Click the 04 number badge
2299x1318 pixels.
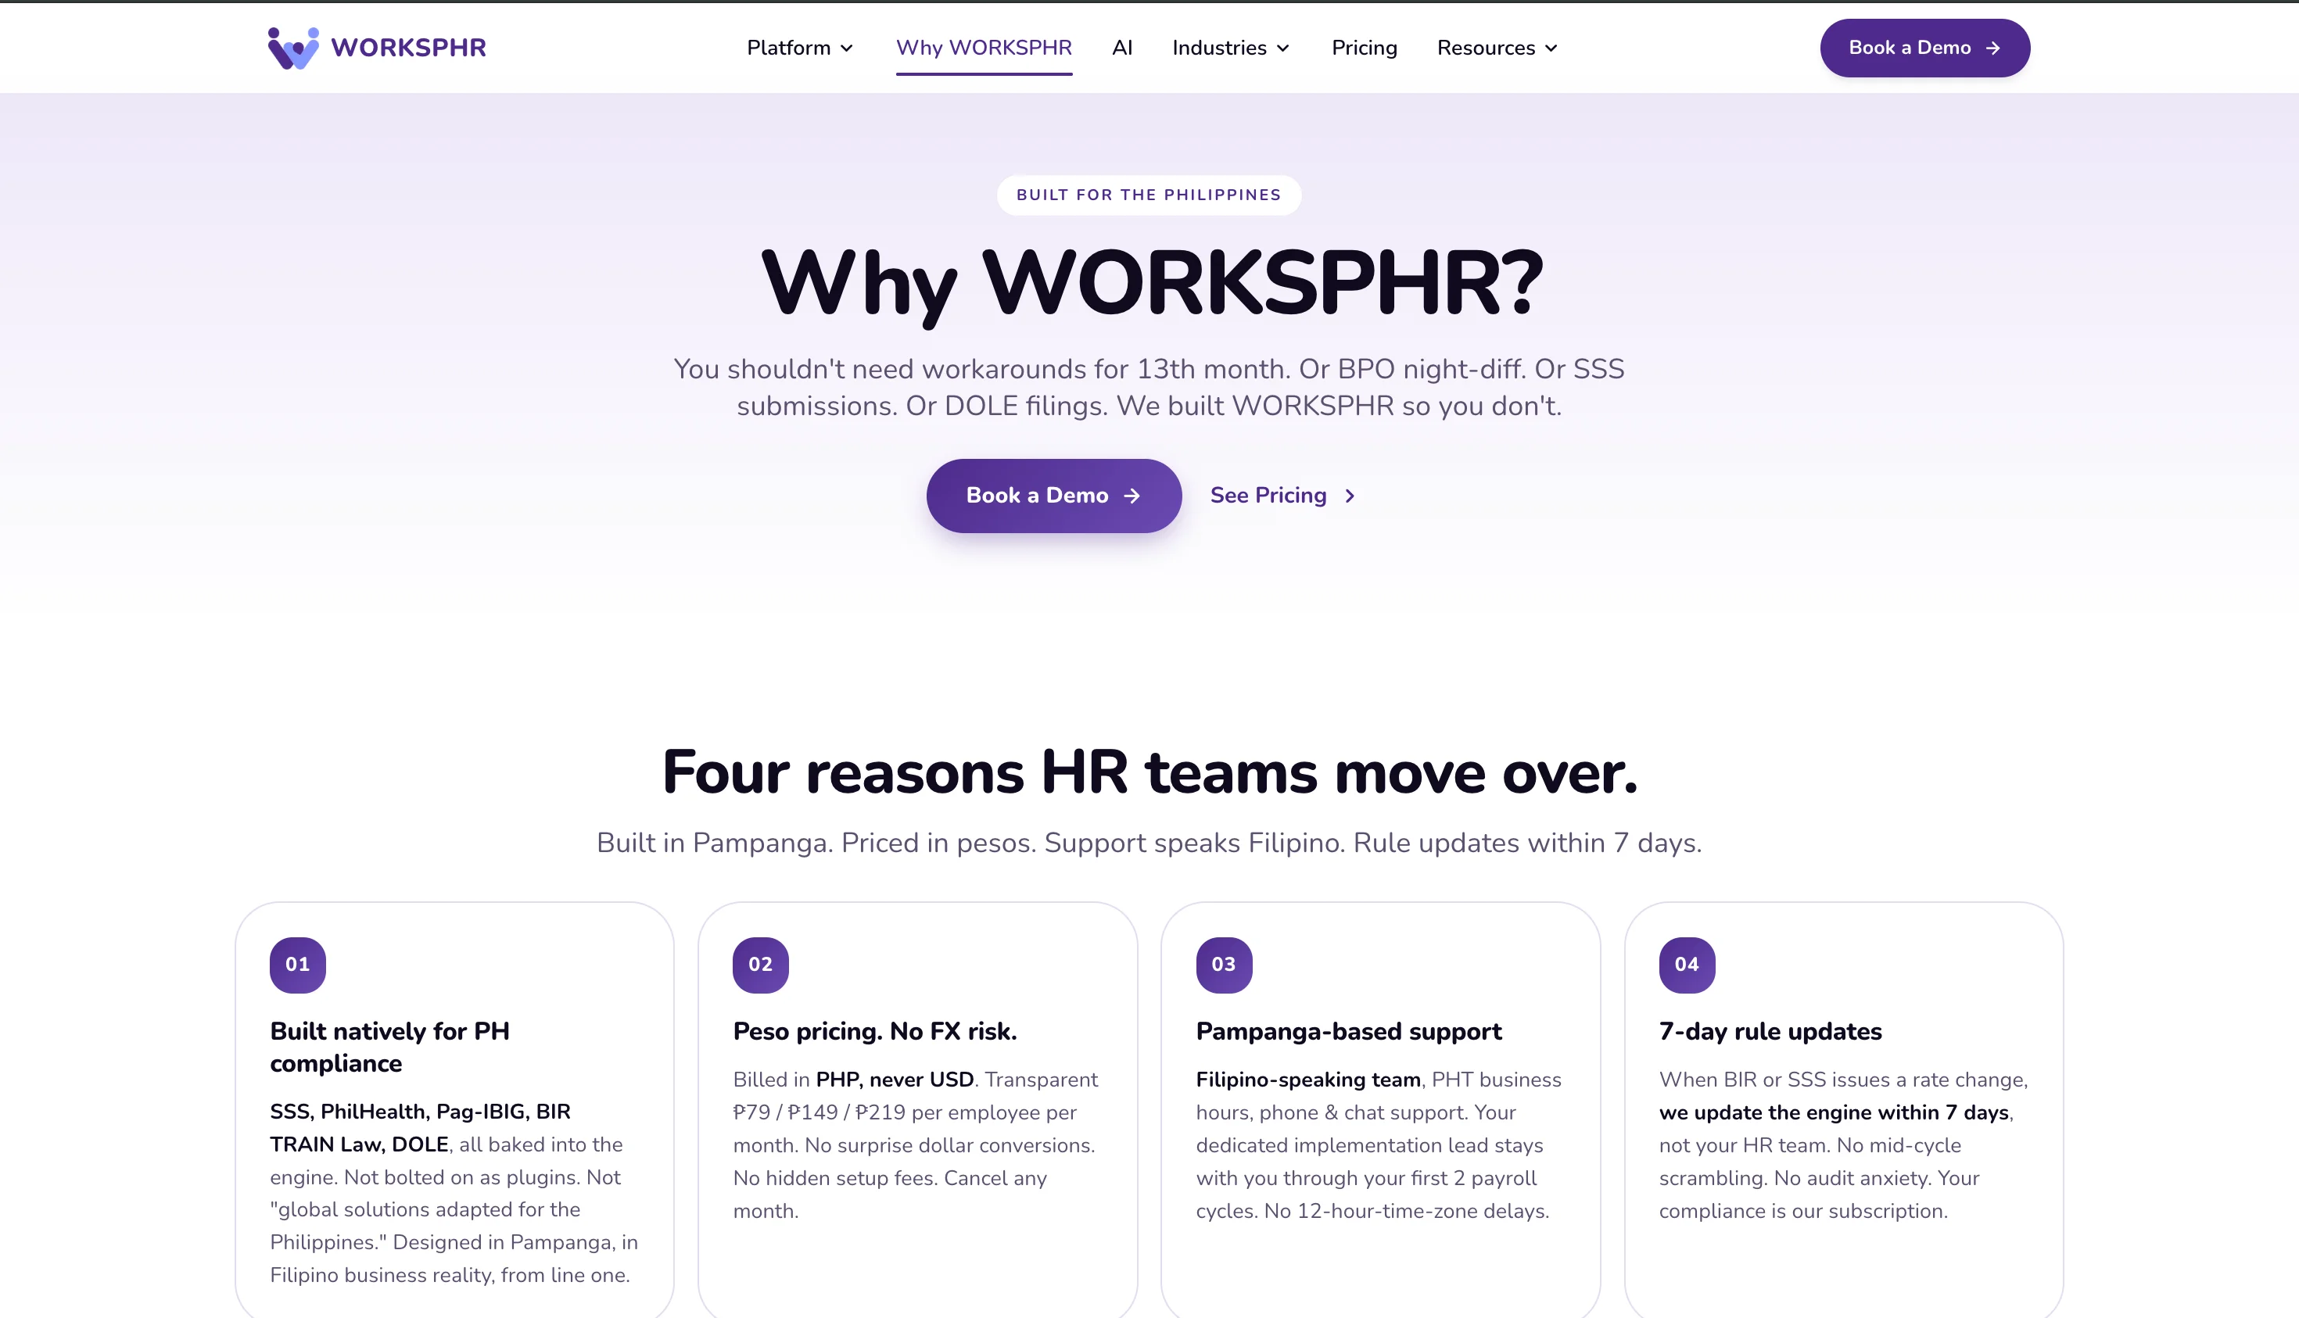pyautogui.click(x=1687, y=965)
